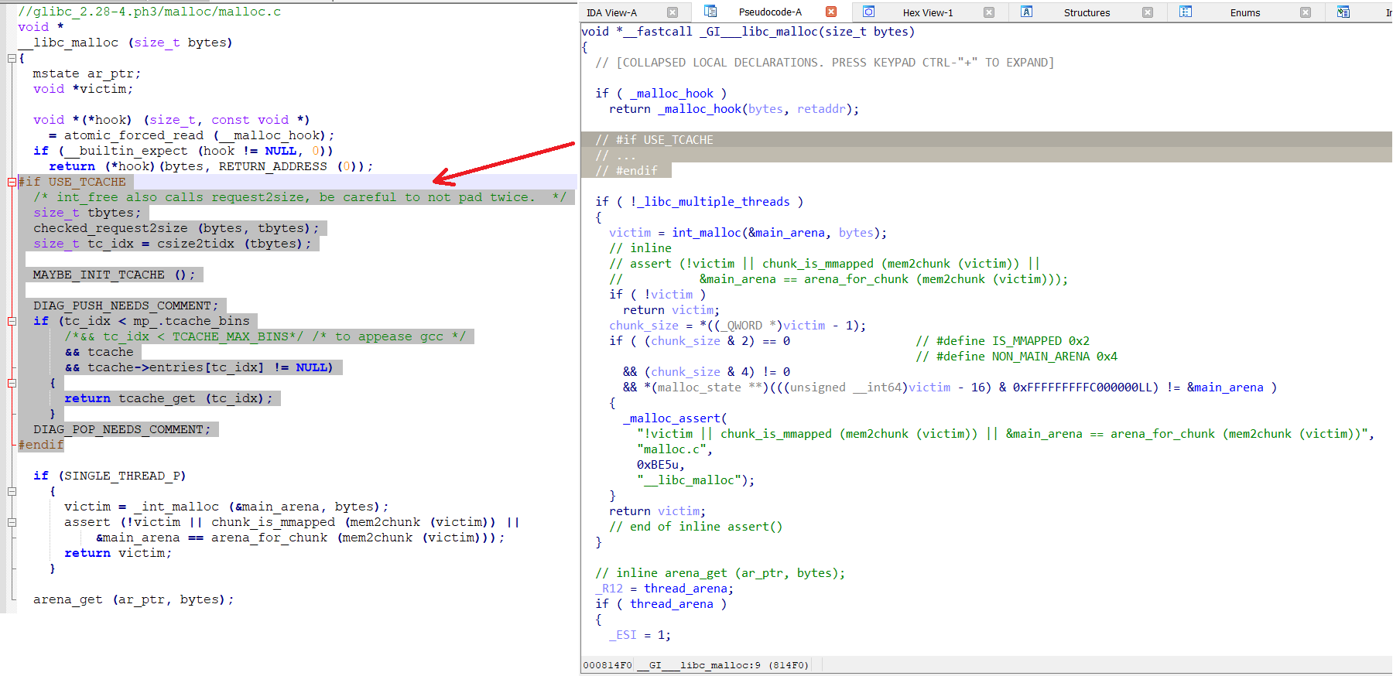Click the collapsed local declarations comment line
1393x676 pixels.
coord(824,63)
